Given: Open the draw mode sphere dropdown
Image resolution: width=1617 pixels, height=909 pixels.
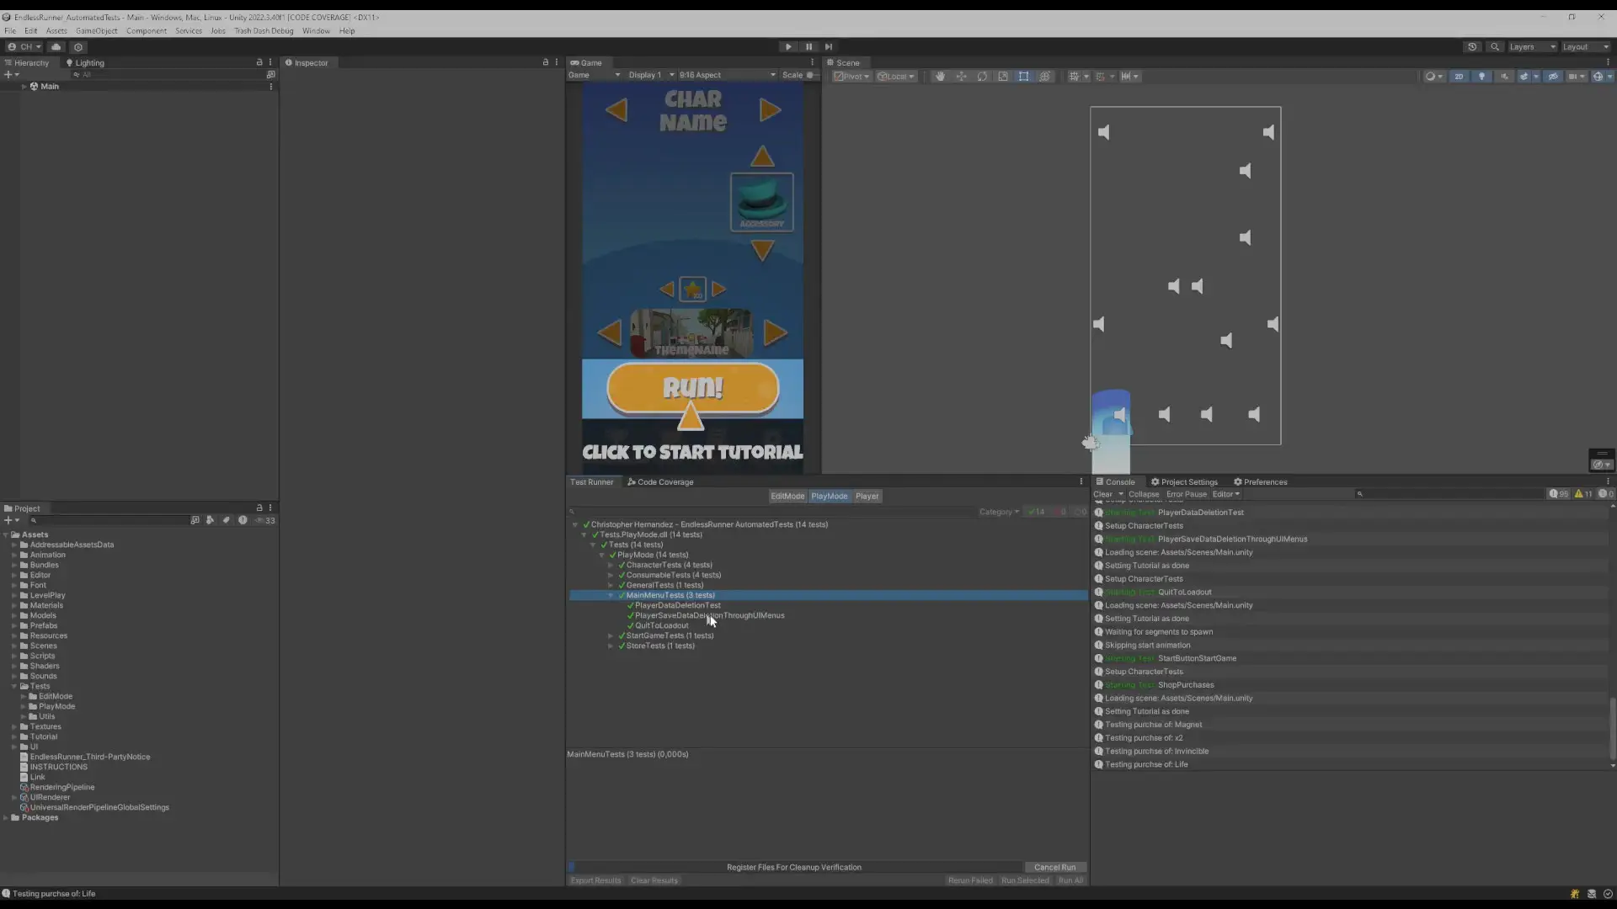Looking at the screenshot, I should click(x=1433, y=77).
